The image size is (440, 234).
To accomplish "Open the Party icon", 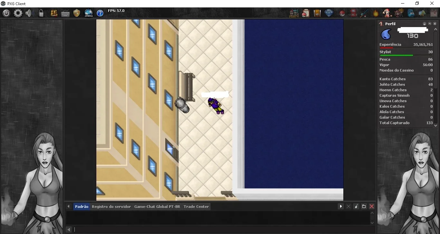I will pyautogui.click(x=294, y=13).
